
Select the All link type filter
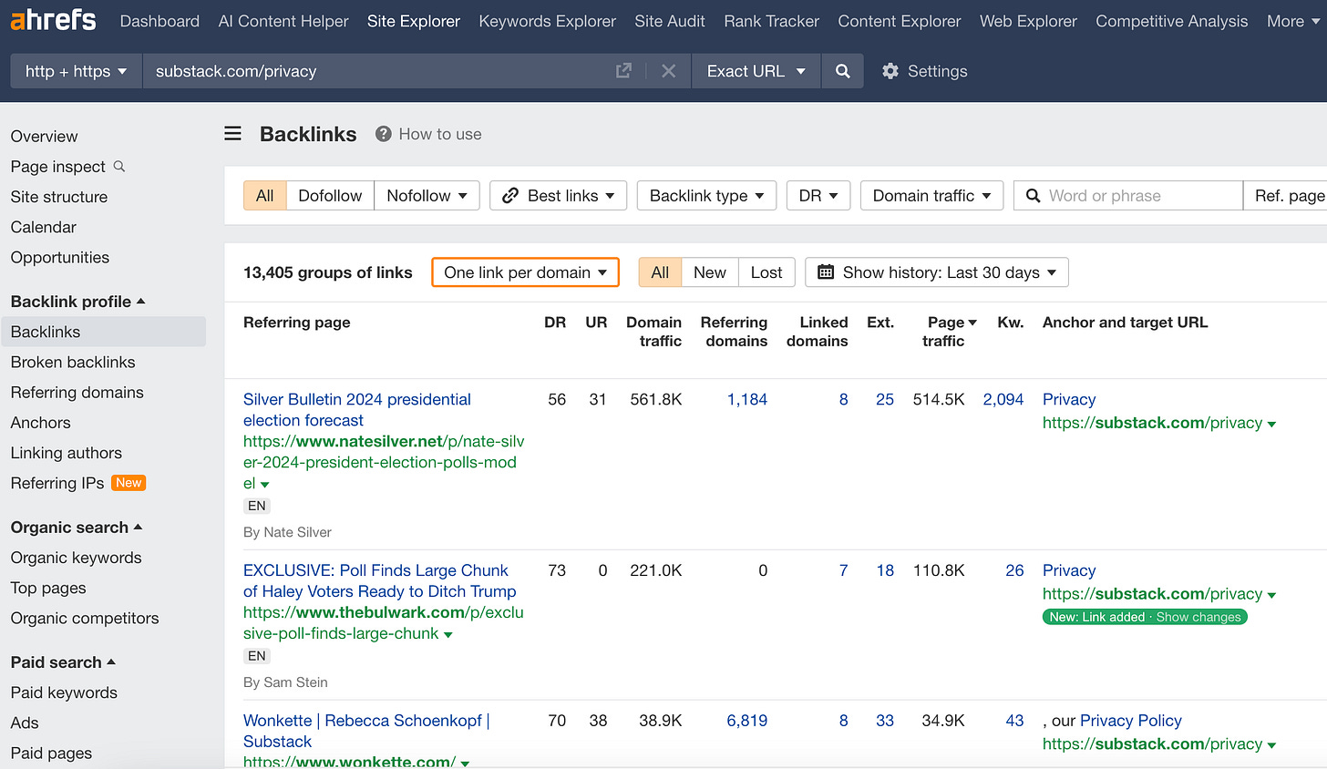[x=265, y=196]
